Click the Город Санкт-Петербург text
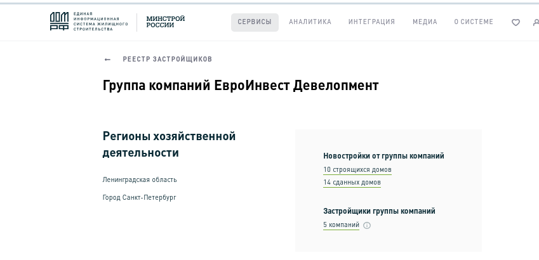539x260 pixels. (x=139, y=197)
